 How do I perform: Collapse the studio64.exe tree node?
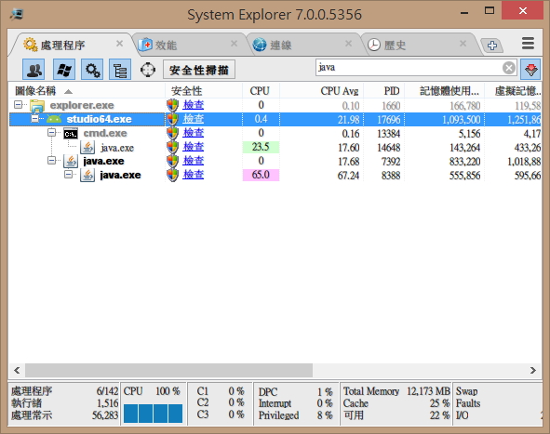[x=34, y=119]
